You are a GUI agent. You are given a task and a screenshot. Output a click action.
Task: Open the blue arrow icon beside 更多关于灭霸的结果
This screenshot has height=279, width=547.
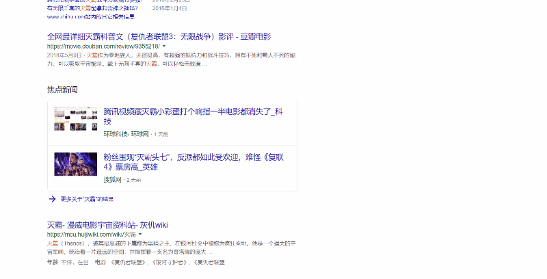click(x=53, y=199)
